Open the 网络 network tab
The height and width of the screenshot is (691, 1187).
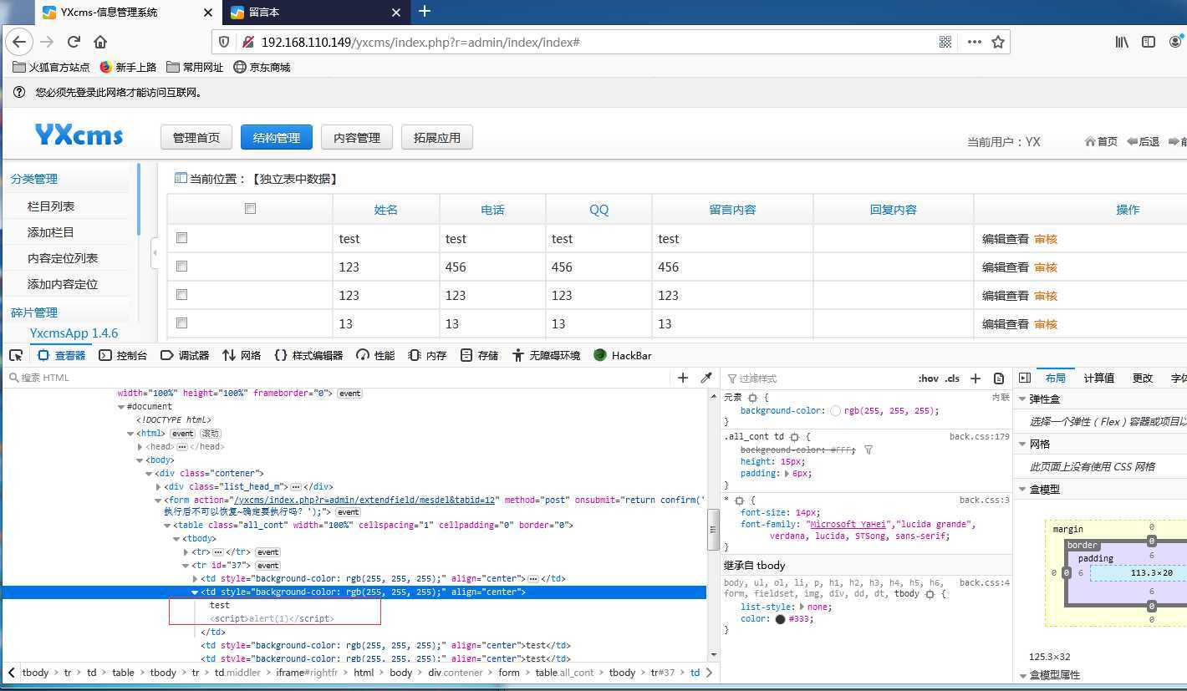click(242, 355)
